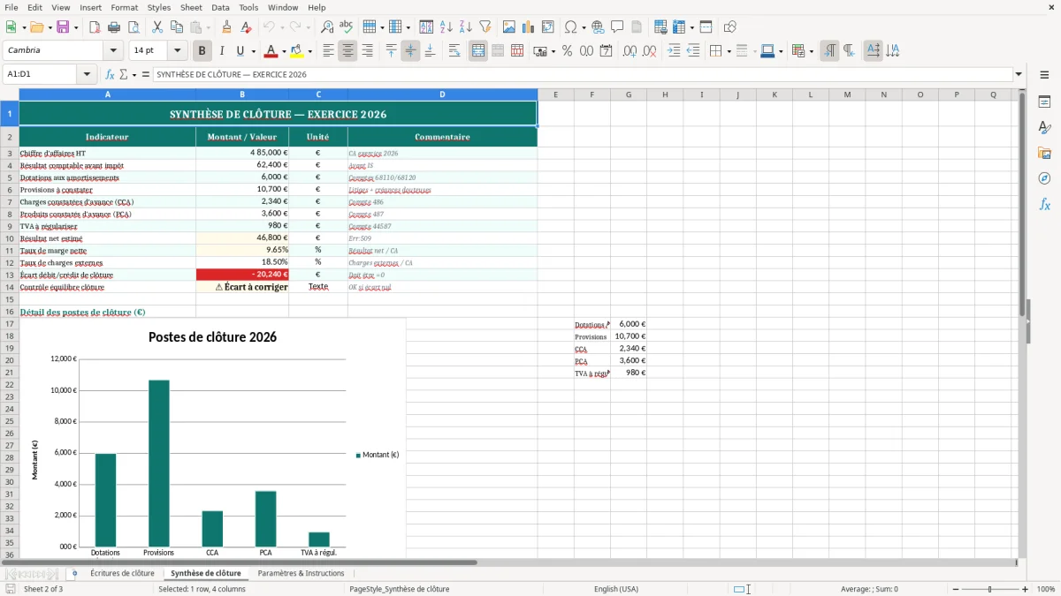The image size is (1061, 596).
Task: Open the Borders dropdown arrow
Action: pos(728,51)
